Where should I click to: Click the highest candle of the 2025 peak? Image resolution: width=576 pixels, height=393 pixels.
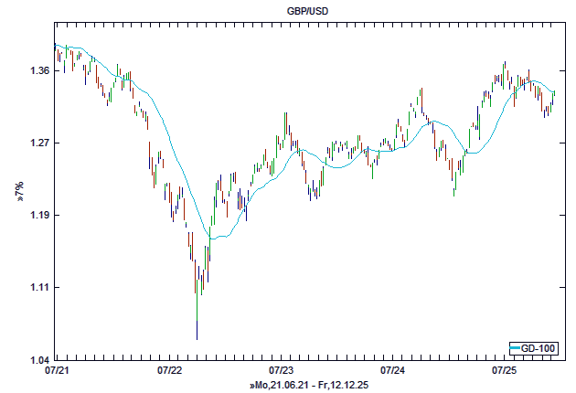point(504,67)
